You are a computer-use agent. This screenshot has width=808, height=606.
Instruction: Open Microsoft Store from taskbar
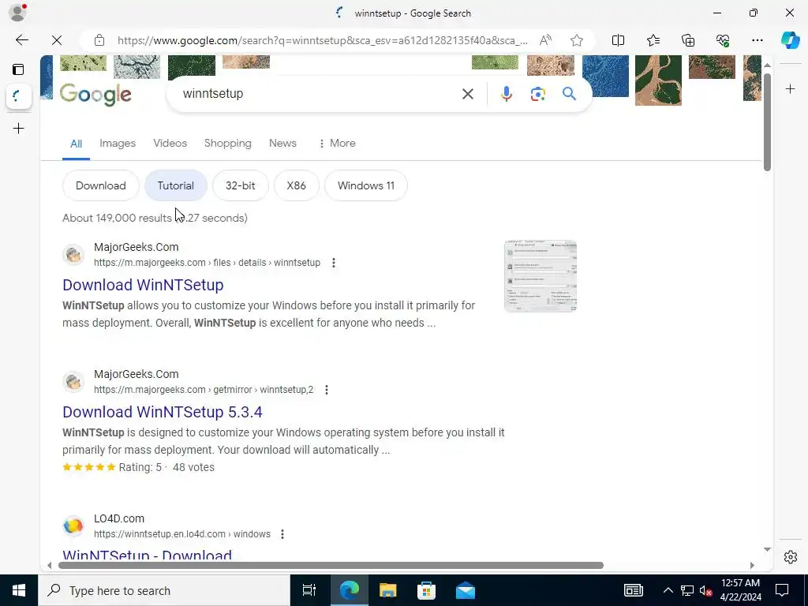[x=426, y=590]
